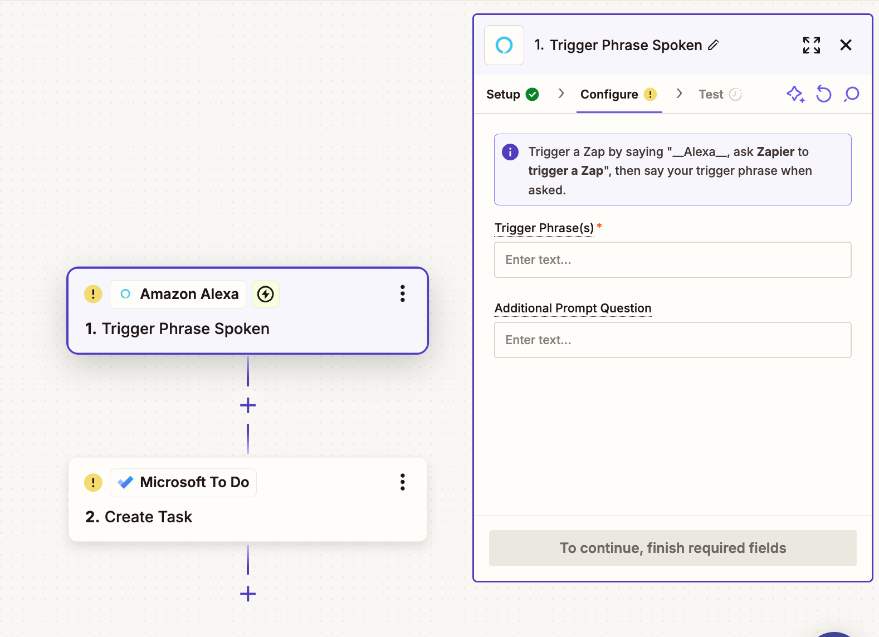879x637 pixels.
Task: Click the chevron between Configure and Test
Action: click(x=679, y=94)
